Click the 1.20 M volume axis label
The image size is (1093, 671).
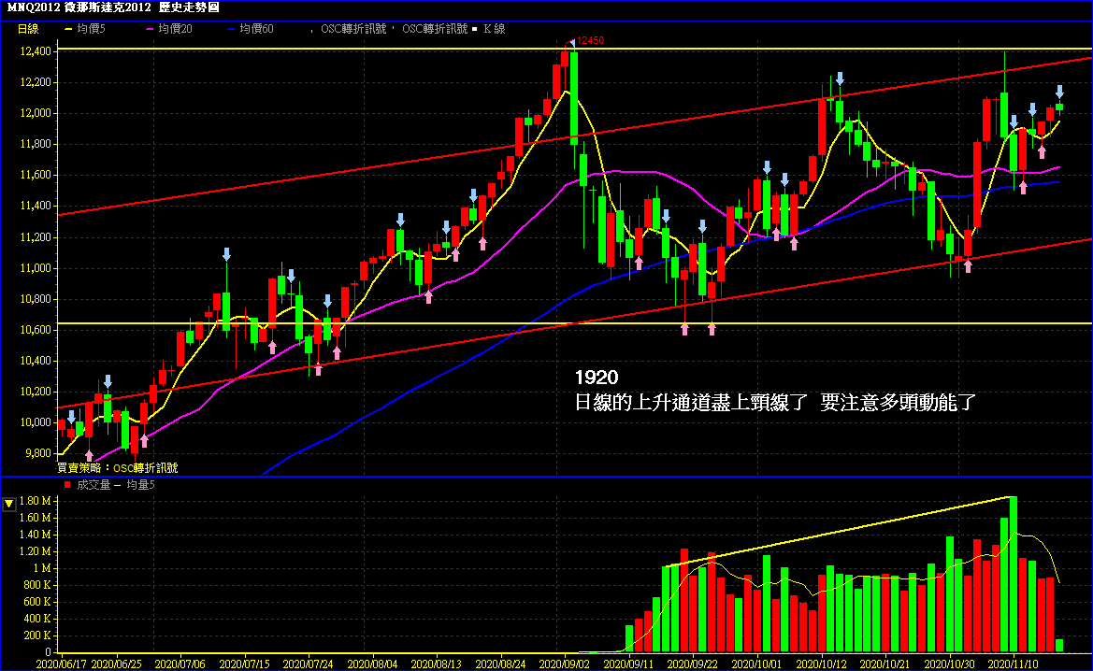click(x=36, y=551)
